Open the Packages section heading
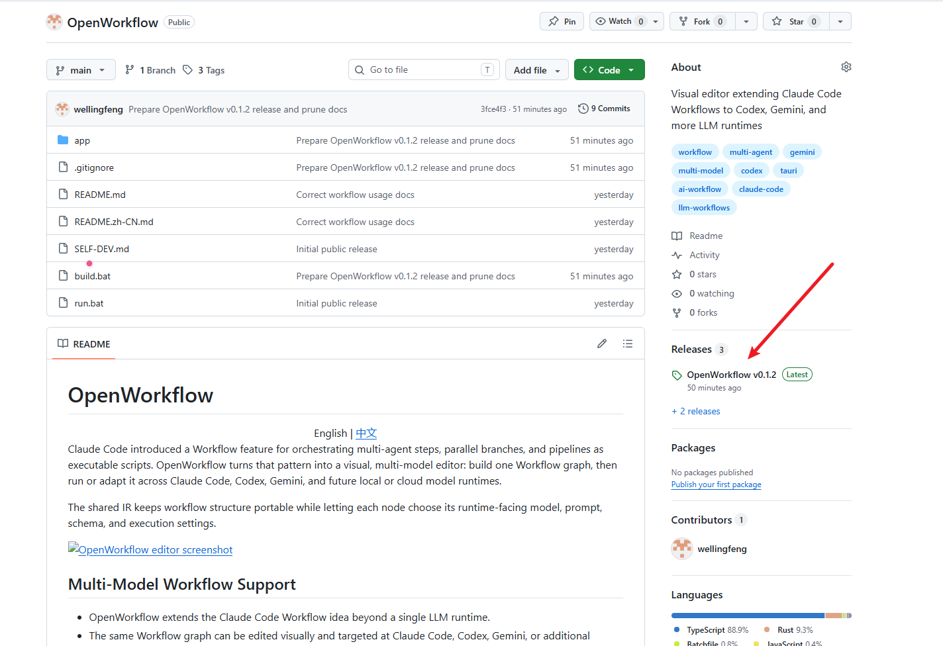 point(693,447)
